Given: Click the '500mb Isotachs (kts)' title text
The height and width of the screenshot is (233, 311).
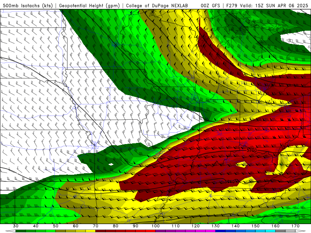Looking at the screenshot, I should click(x=28, y=6).
